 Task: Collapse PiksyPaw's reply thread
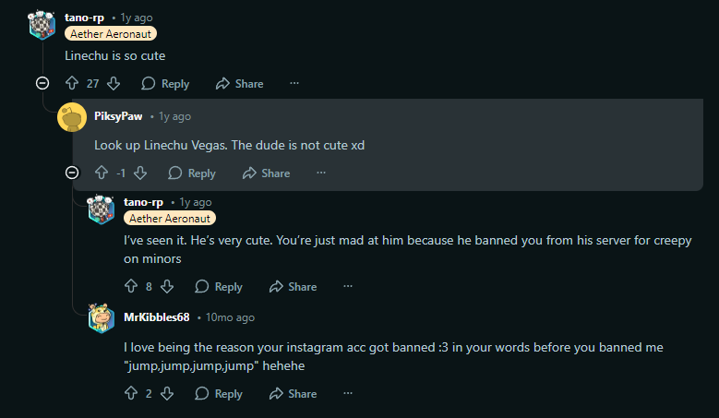pyautogui.click(x=72, y=173)
